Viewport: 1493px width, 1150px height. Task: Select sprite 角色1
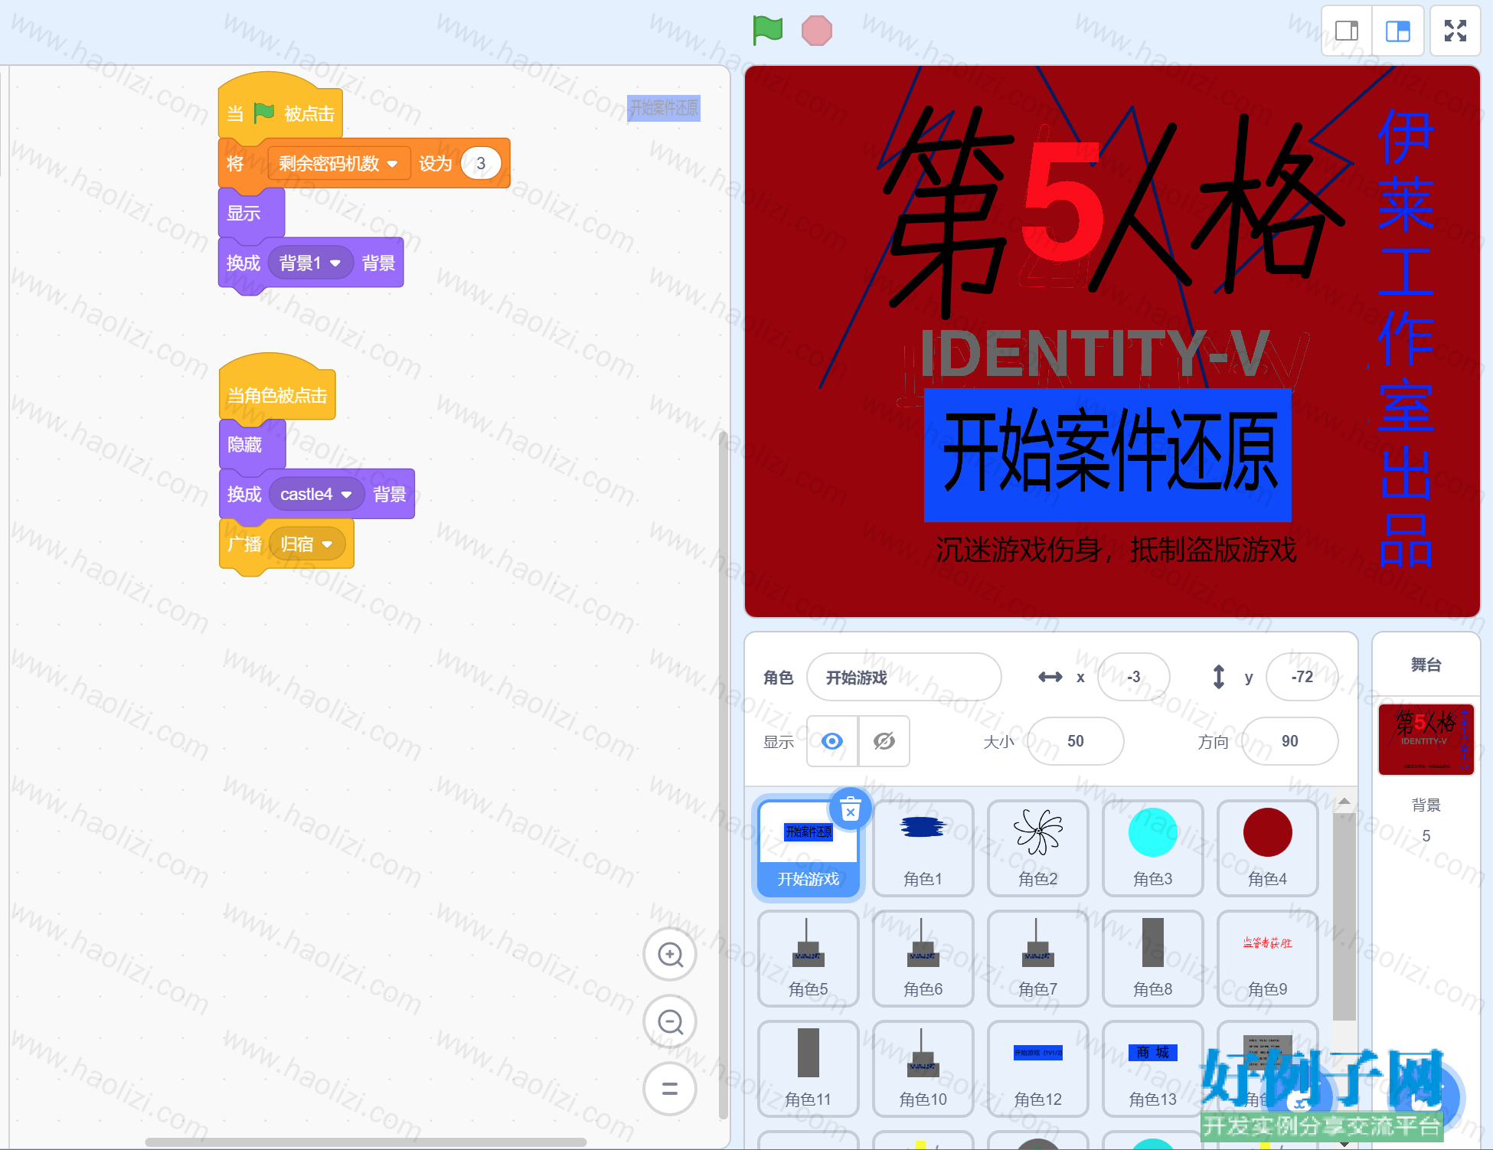tap(923, 848)
